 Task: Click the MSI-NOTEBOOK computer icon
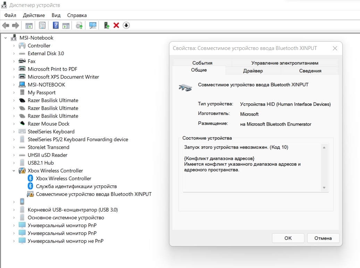[x=22, y=84]
